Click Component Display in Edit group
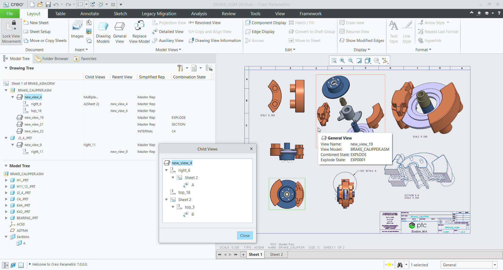Screen dimensions: 503x270 click(x=266, y=23)
